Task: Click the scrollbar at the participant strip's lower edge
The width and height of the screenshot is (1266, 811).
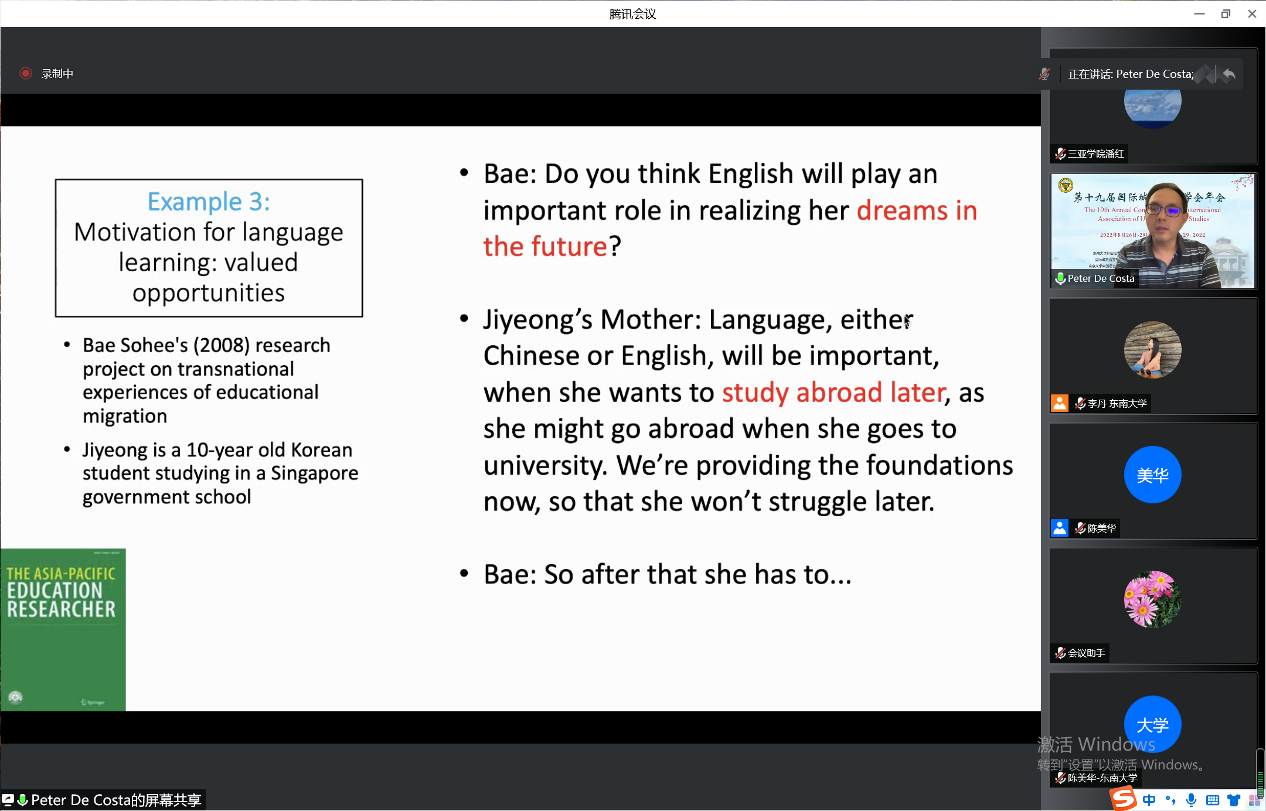Action: point(1260,773)
